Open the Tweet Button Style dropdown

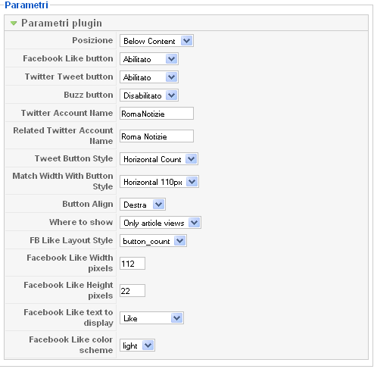click(159, 159)
